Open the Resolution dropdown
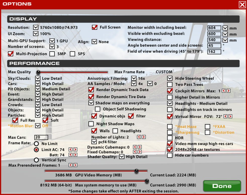 (x=36, y=27)
